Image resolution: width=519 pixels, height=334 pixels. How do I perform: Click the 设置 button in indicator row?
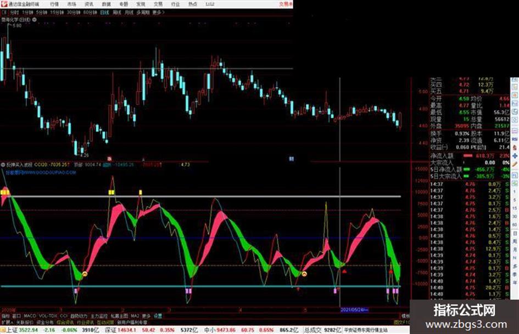point(158,316)
